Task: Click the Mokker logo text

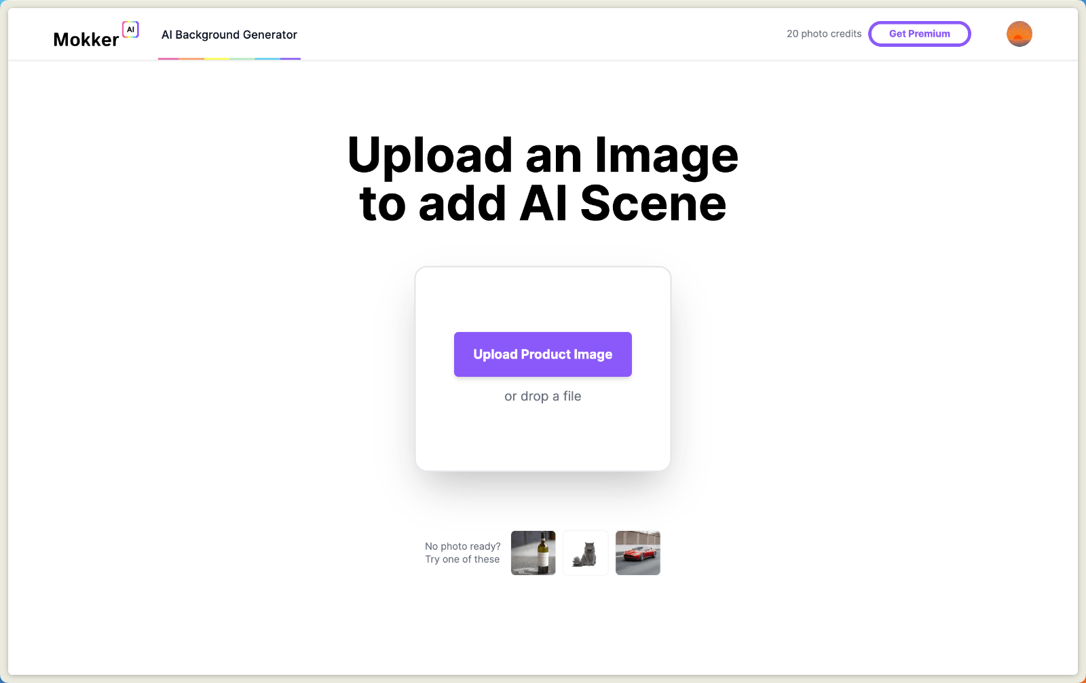Action: click(x=86, y=40)
